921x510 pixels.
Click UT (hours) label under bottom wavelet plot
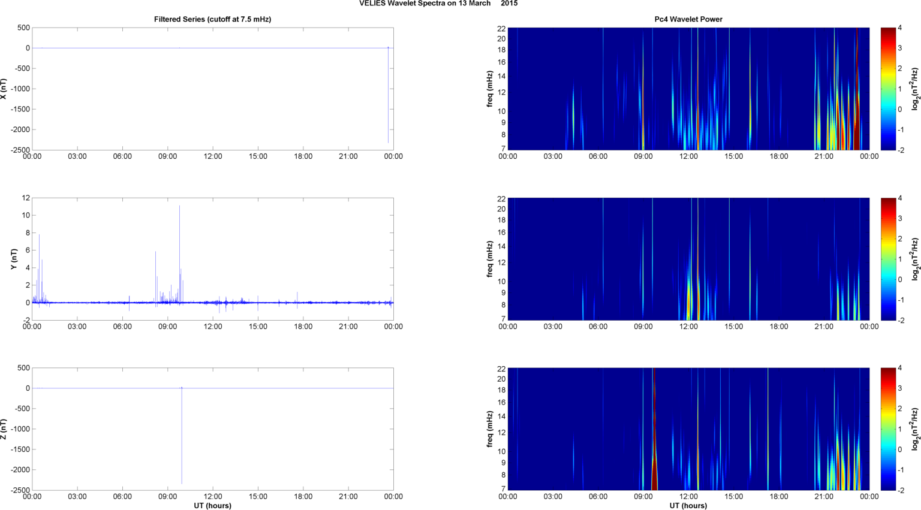pyautogui.click(x=688, y=505)
